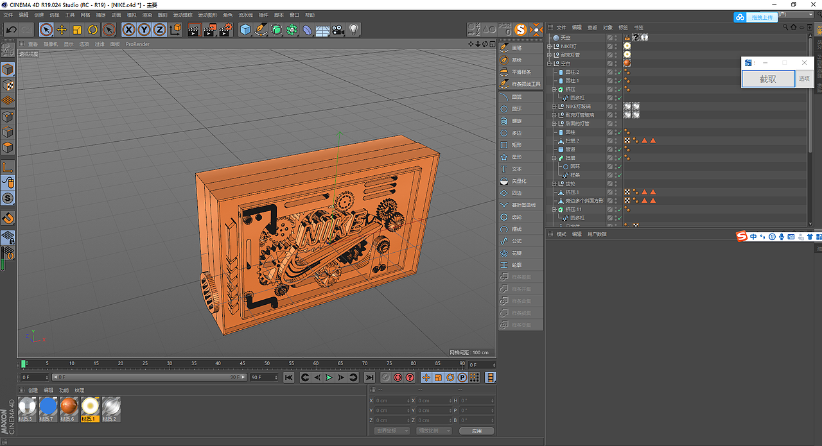The image size is (822, 446).
Task: Toggle enable checkmark for 管道
Action: [x=620, y=150]
